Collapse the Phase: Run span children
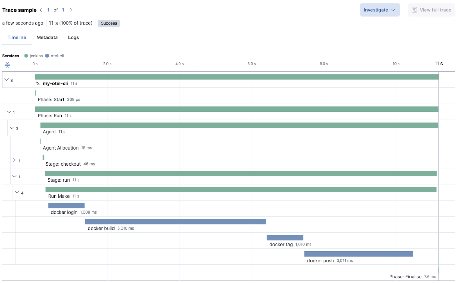457x283 pixels. point(9,112)
